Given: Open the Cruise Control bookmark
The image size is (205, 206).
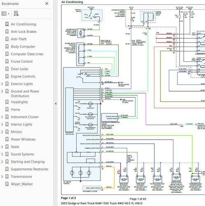Looking at the screenshot, I should [x=22, y=61].
